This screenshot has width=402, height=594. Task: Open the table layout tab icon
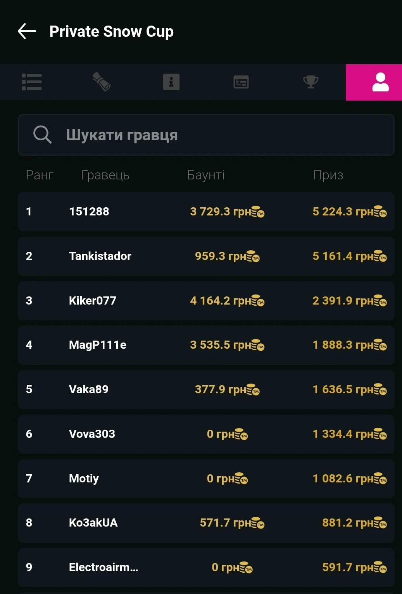pos(241,82)
